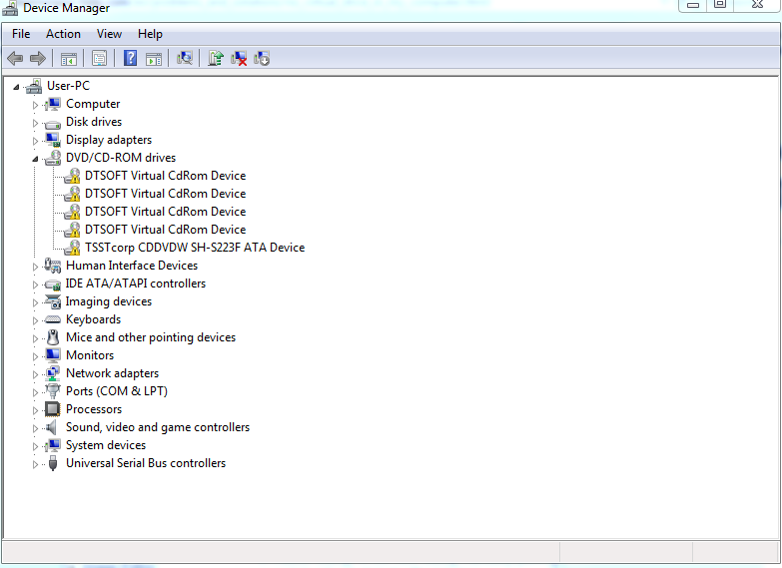Screen dimensions: 782x568
Task: Click the DVD/CD-ROM drives icon
Action: coord(52,158)
